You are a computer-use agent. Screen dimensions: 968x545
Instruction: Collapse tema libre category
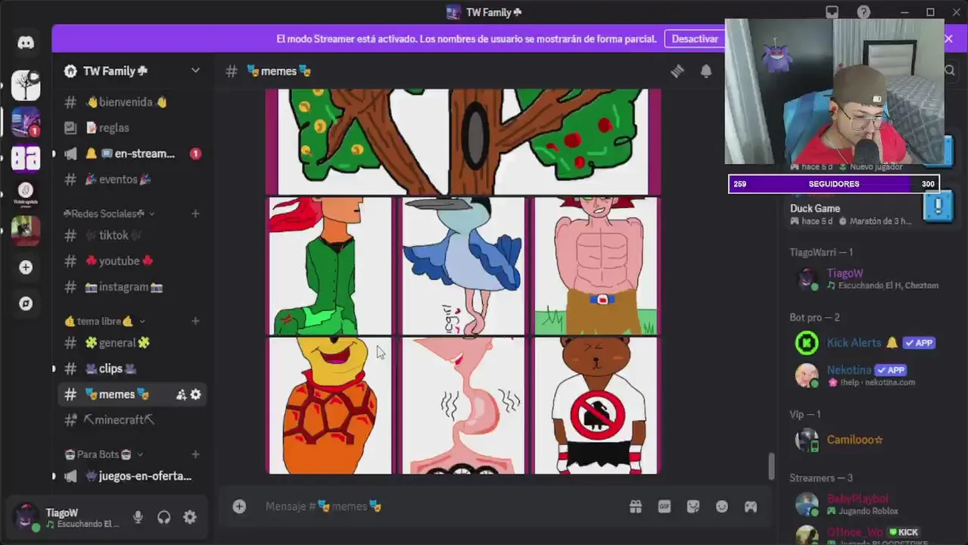(x=104, y=321)
